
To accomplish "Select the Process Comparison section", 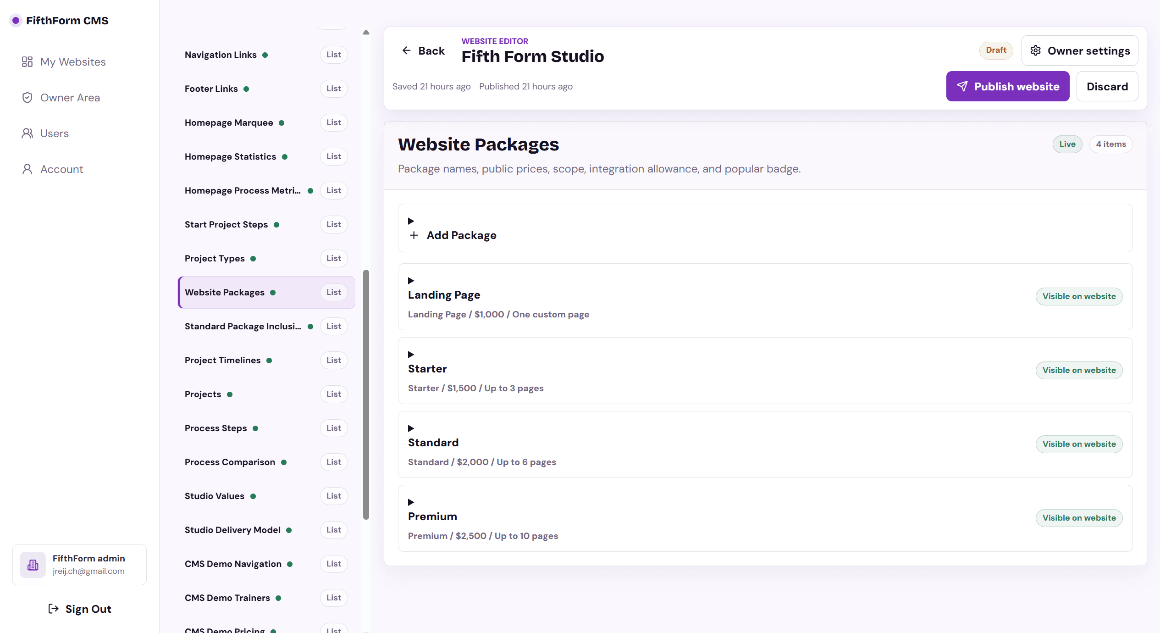I will pos(266,462).
